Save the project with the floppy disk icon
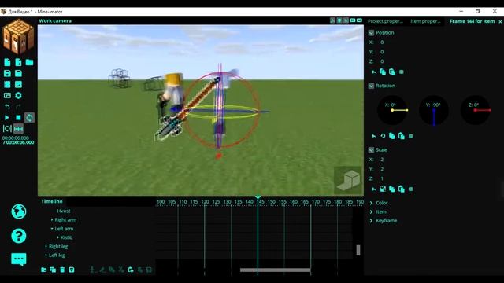The height and width of the screenshot is (283, 504). (x=7, y=73)
